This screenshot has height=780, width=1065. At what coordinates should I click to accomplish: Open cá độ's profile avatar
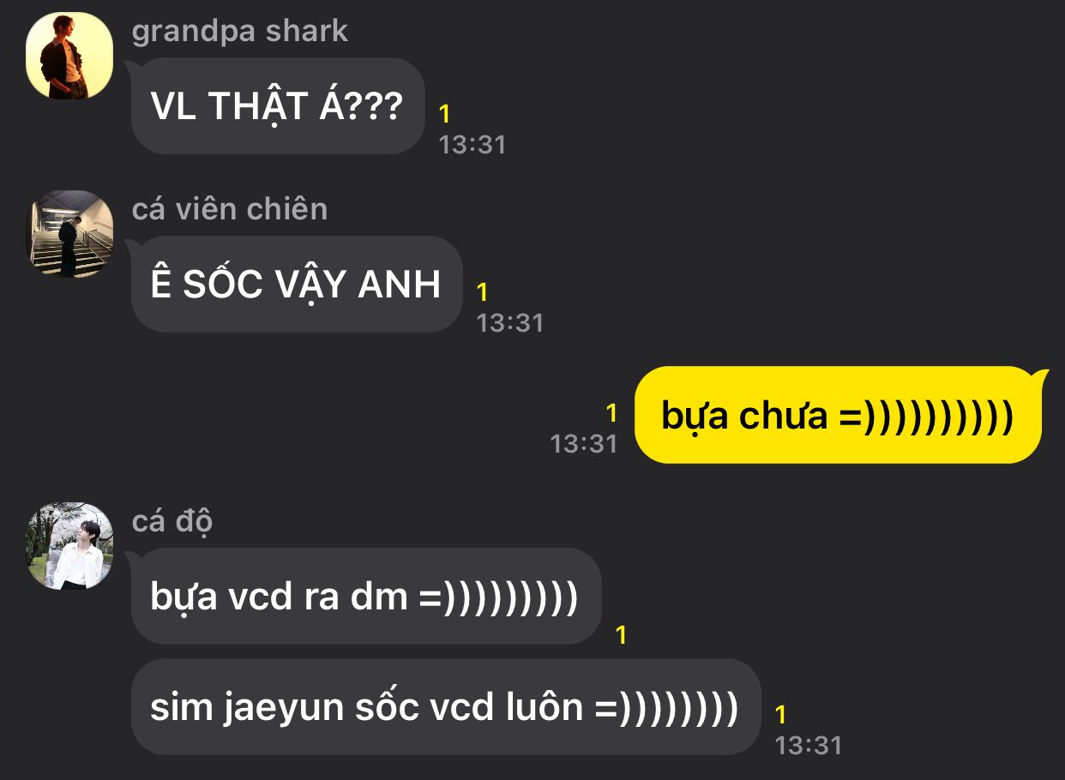click(69, 546)
